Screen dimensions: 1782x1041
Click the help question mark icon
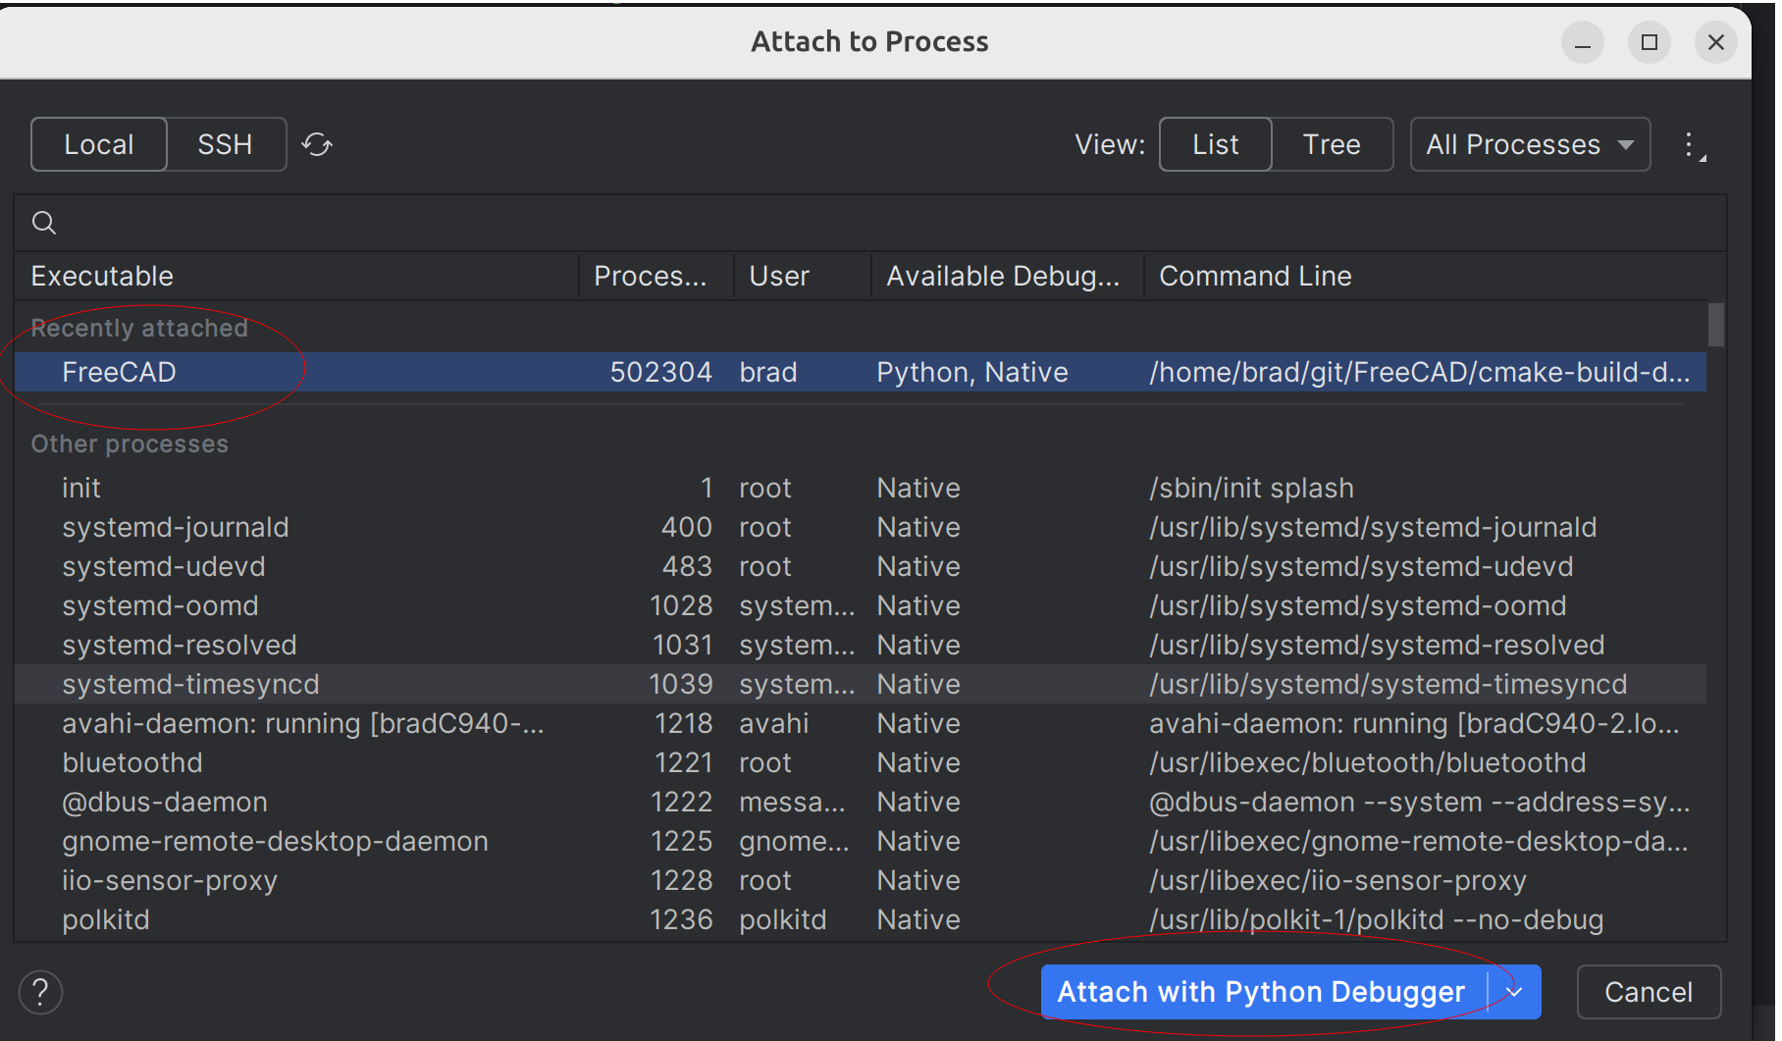tap(40, 992)
